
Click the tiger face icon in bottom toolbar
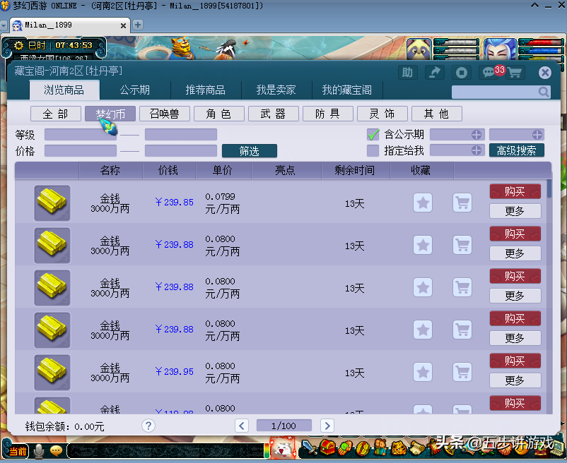click(399, 448)
